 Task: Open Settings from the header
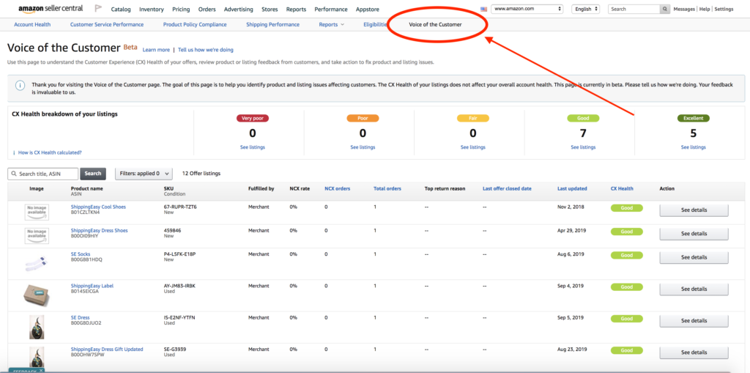pyautogui.click(x=724, y=9)
